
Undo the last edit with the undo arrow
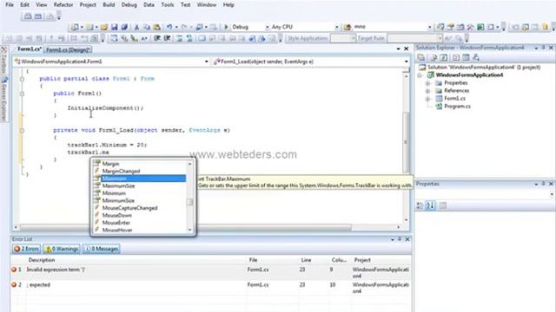169,27
